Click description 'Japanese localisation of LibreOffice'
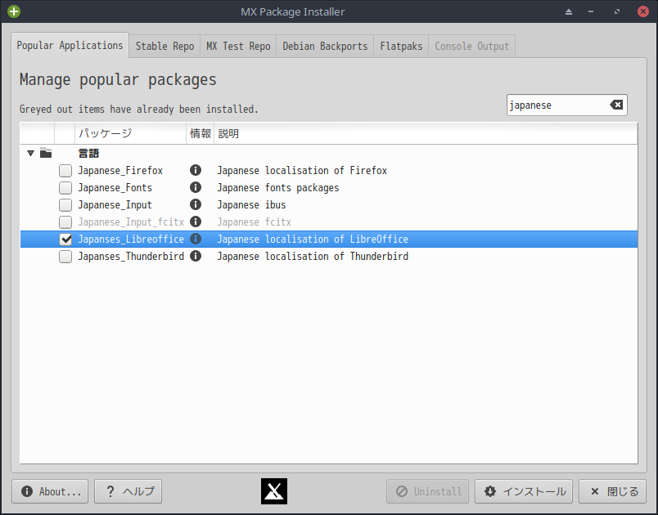 (x=313, y=240)
